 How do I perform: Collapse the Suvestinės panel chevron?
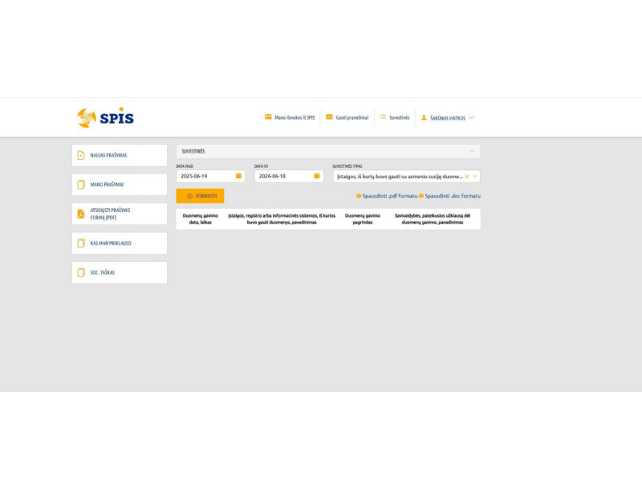[x=472, y=151]
